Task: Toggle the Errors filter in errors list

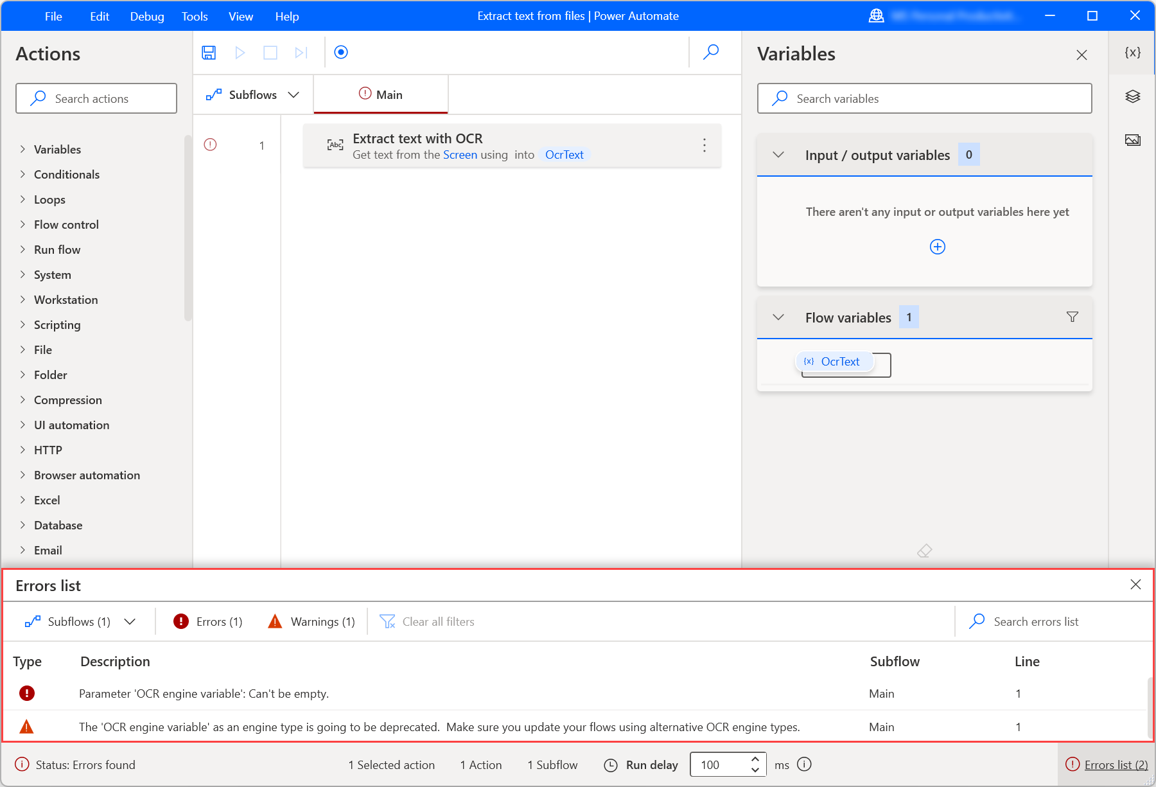Action: click(207, 621)
